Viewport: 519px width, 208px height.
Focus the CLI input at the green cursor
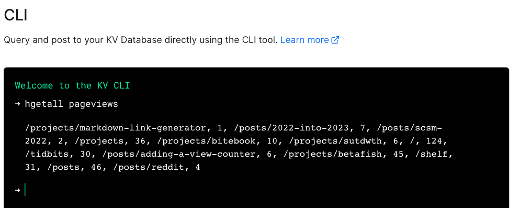[x=25, y=190]
